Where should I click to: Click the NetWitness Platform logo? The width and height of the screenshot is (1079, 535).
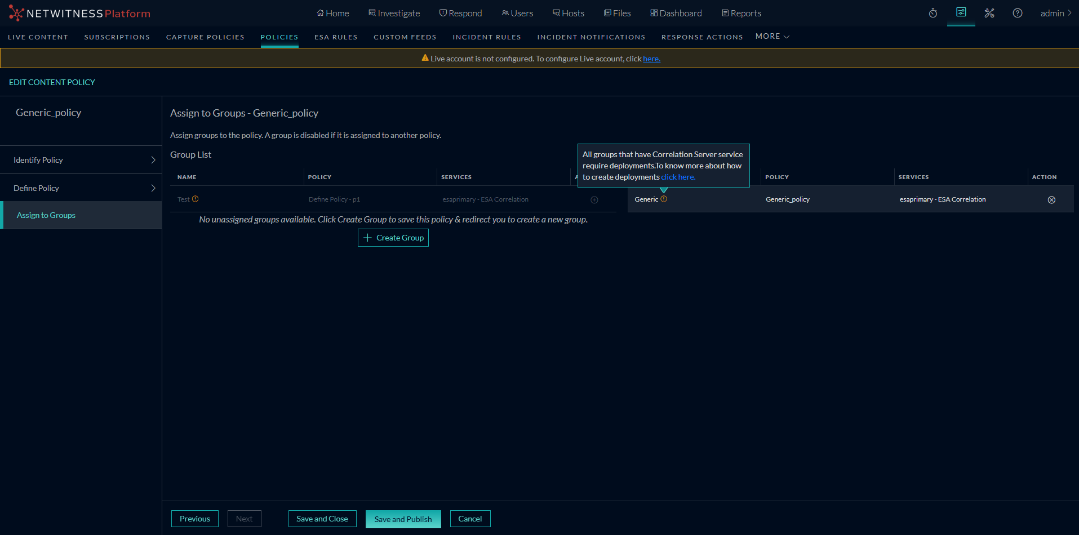click(79, 13)
